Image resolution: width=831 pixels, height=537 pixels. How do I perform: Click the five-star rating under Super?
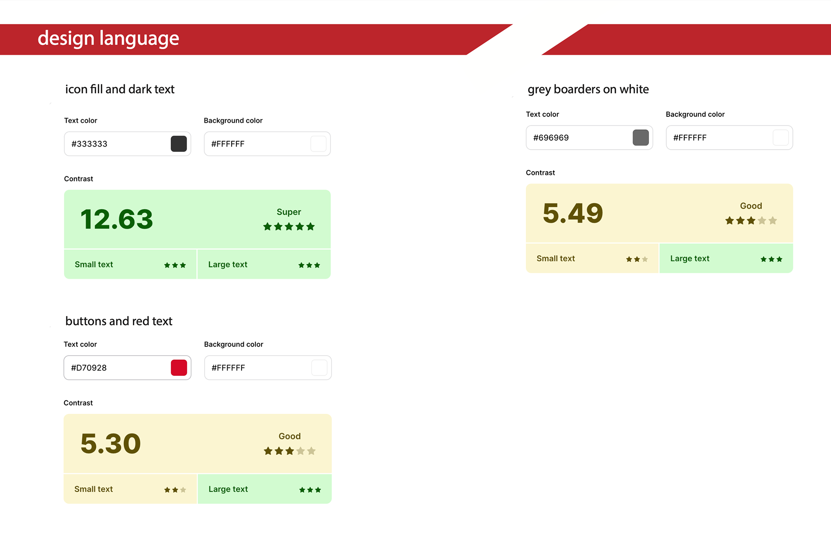(289, 227)
